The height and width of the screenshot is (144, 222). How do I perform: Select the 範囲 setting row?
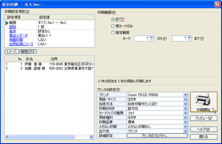point(50,23)
